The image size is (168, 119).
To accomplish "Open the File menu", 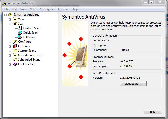I will 6,9.
